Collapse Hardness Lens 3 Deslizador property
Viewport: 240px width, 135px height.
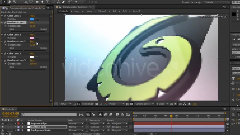[5, 64]
